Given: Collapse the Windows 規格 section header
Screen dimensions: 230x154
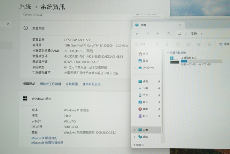Looking at the screenshot, I should pyautogui.click(x=75, y=99).
